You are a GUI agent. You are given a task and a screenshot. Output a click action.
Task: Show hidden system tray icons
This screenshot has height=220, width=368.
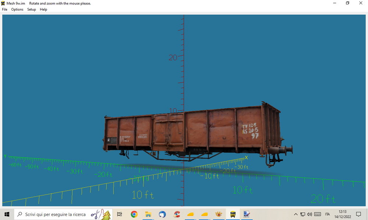(296, 214)
